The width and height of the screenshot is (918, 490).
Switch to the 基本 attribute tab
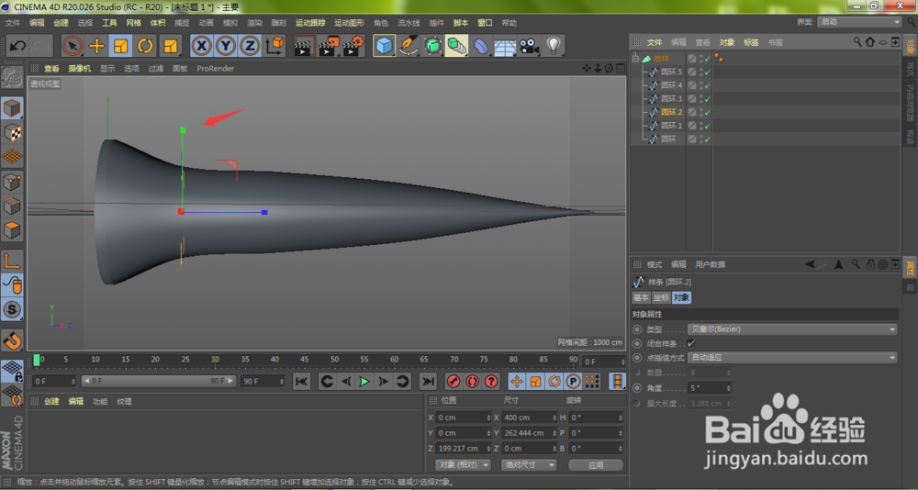[641, 297]
